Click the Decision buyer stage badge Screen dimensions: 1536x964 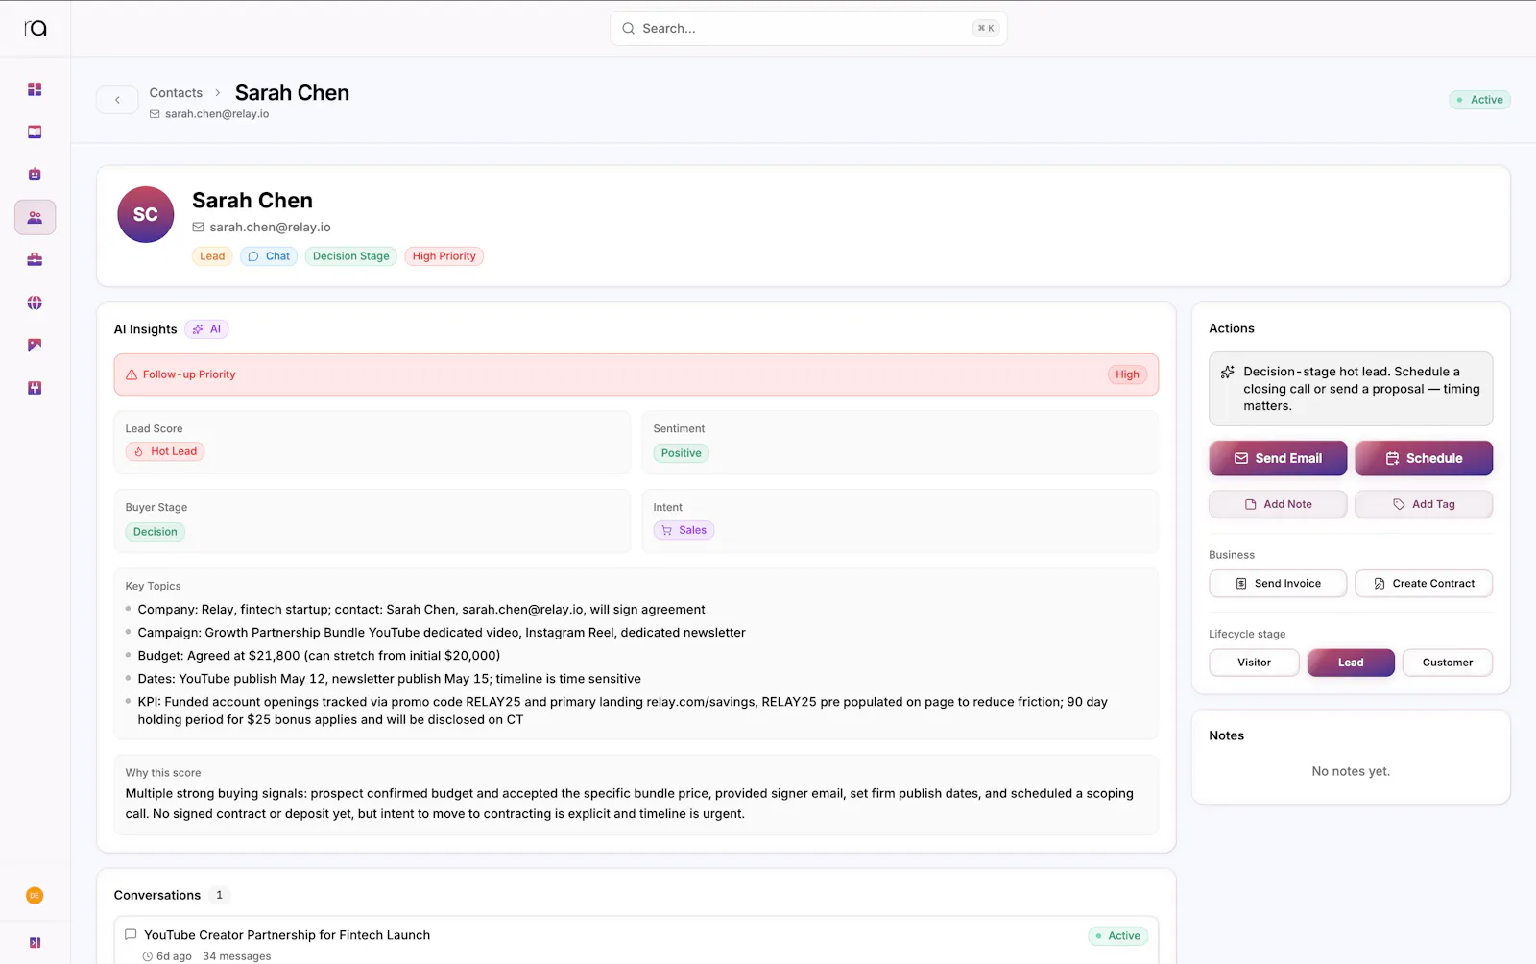coord(155,532)
